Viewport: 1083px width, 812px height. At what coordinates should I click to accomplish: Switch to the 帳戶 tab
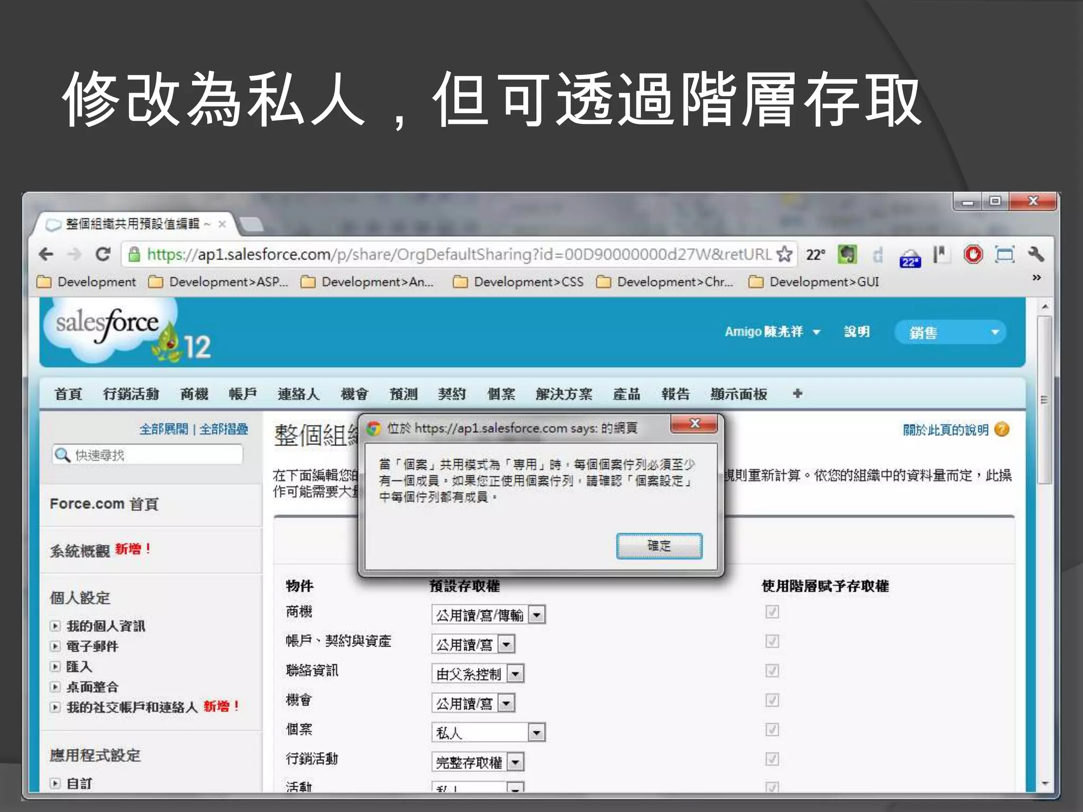243,394
